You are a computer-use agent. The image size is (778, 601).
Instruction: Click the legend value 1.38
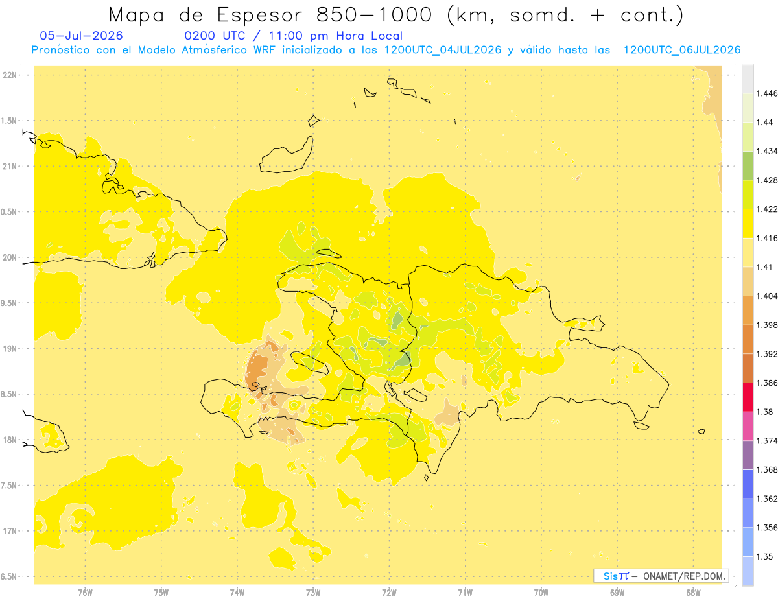tap(765, 412)
